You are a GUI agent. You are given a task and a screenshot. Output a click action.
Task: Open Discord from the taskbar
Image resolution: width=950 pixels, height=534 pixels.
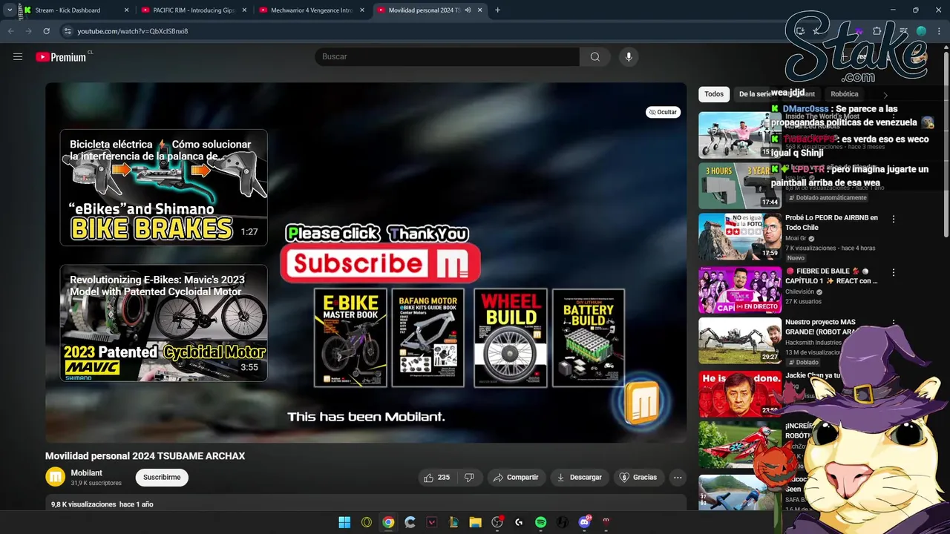pyautogui.click(x=584, y=522)
